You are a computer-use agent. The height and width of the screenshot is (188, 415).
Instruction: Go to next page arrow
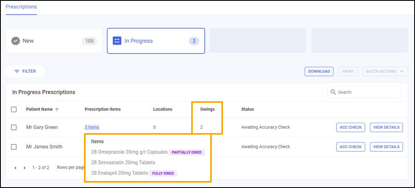(24, 168)
